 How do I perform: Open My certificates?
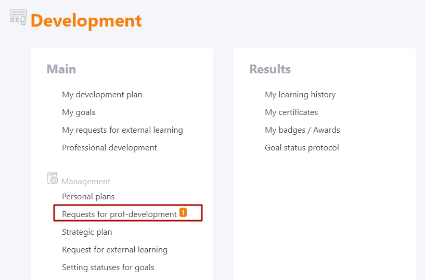[x=291, y=112]
